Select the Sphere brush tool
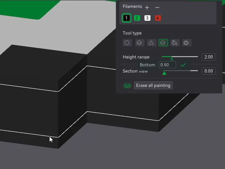The height and width of the screenshot is (169, 225). pyautogui.click(x=139, y=43)
